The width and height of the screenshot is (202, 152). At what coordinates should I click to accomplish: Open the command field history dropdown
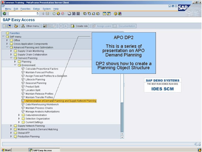pos(38,14)
